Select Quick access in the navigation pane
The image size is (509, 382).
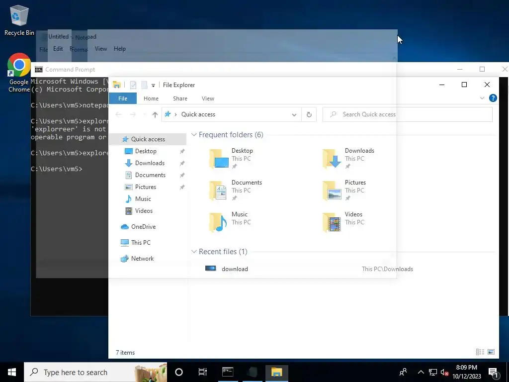pyautogui.click(x=148, y=139)
